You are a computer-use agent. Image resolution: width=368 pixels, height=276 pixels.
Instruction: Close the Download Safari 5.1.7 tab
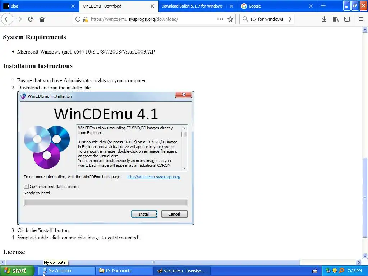pos(231,6)
